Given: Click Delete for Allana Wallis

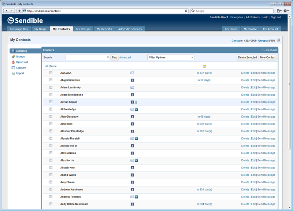Looking at the screenshot, I should 245,175.
